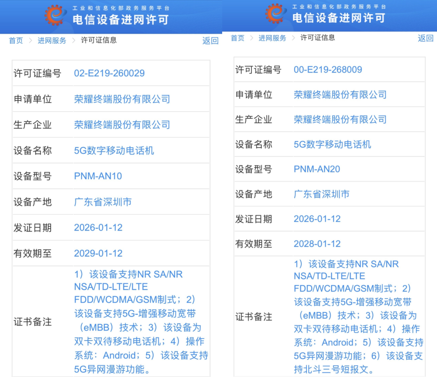
Task: Go to 进网服务 in right page breadcrumb
Action: [x=272, y=38]
